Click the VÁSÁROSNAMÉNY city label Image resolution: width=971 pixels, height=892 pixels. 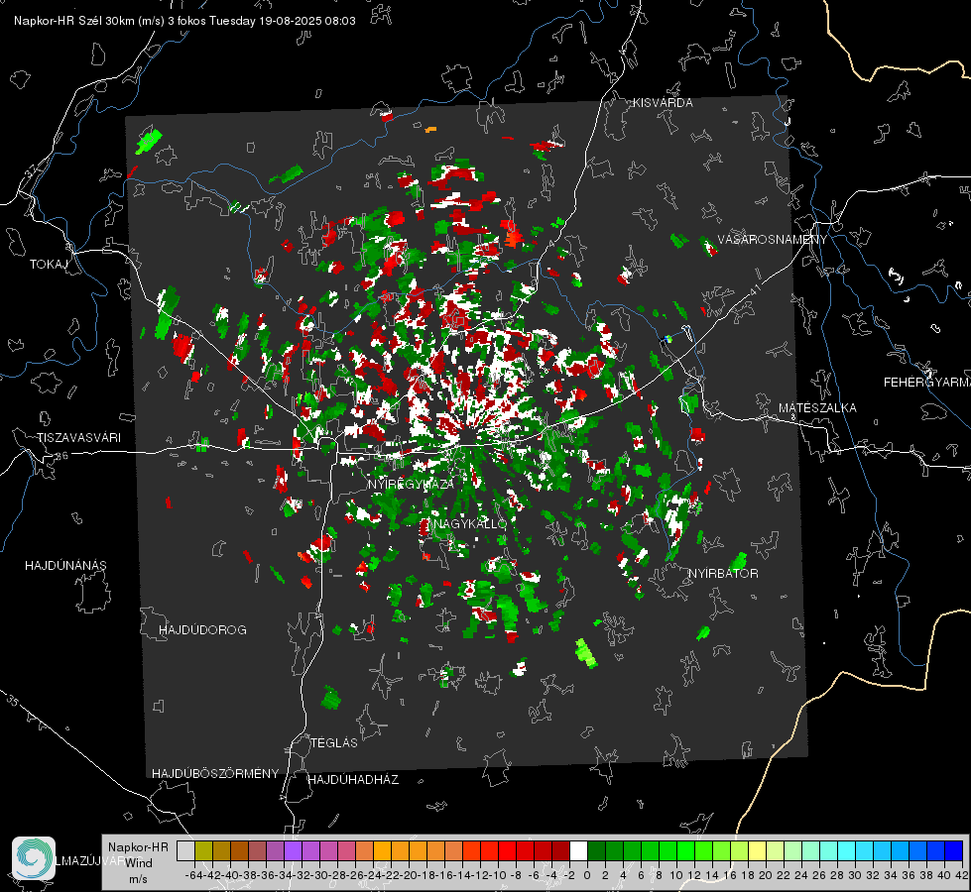click(x=773, y=240)
